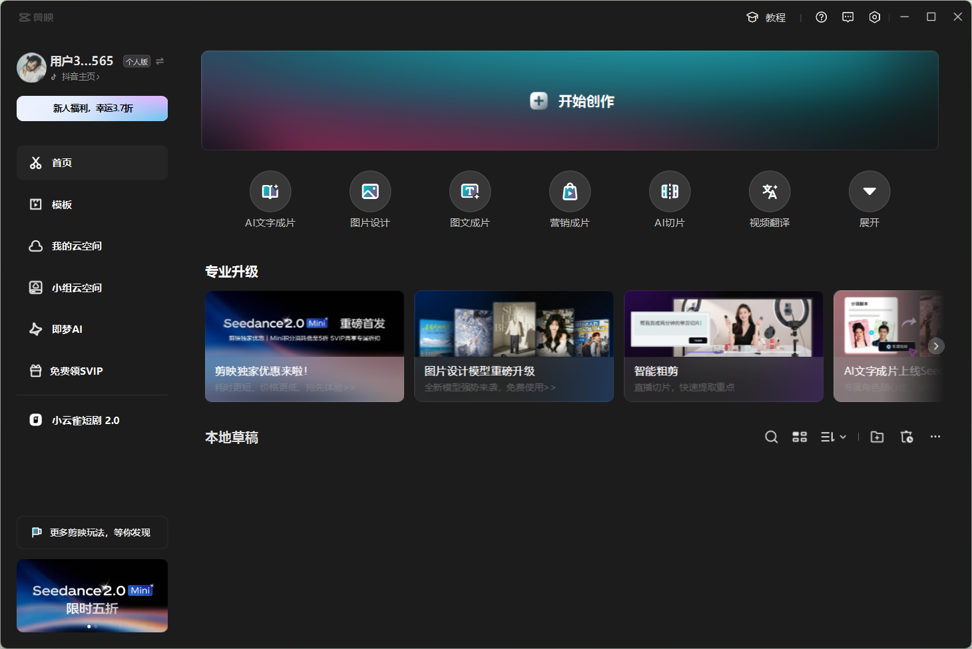Click the 个人版 badge
The image size is (972, 649).
137,62
